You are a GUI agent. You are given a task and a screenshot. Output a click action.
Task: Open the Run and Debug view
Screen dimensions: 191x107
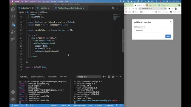coord(13,32)
